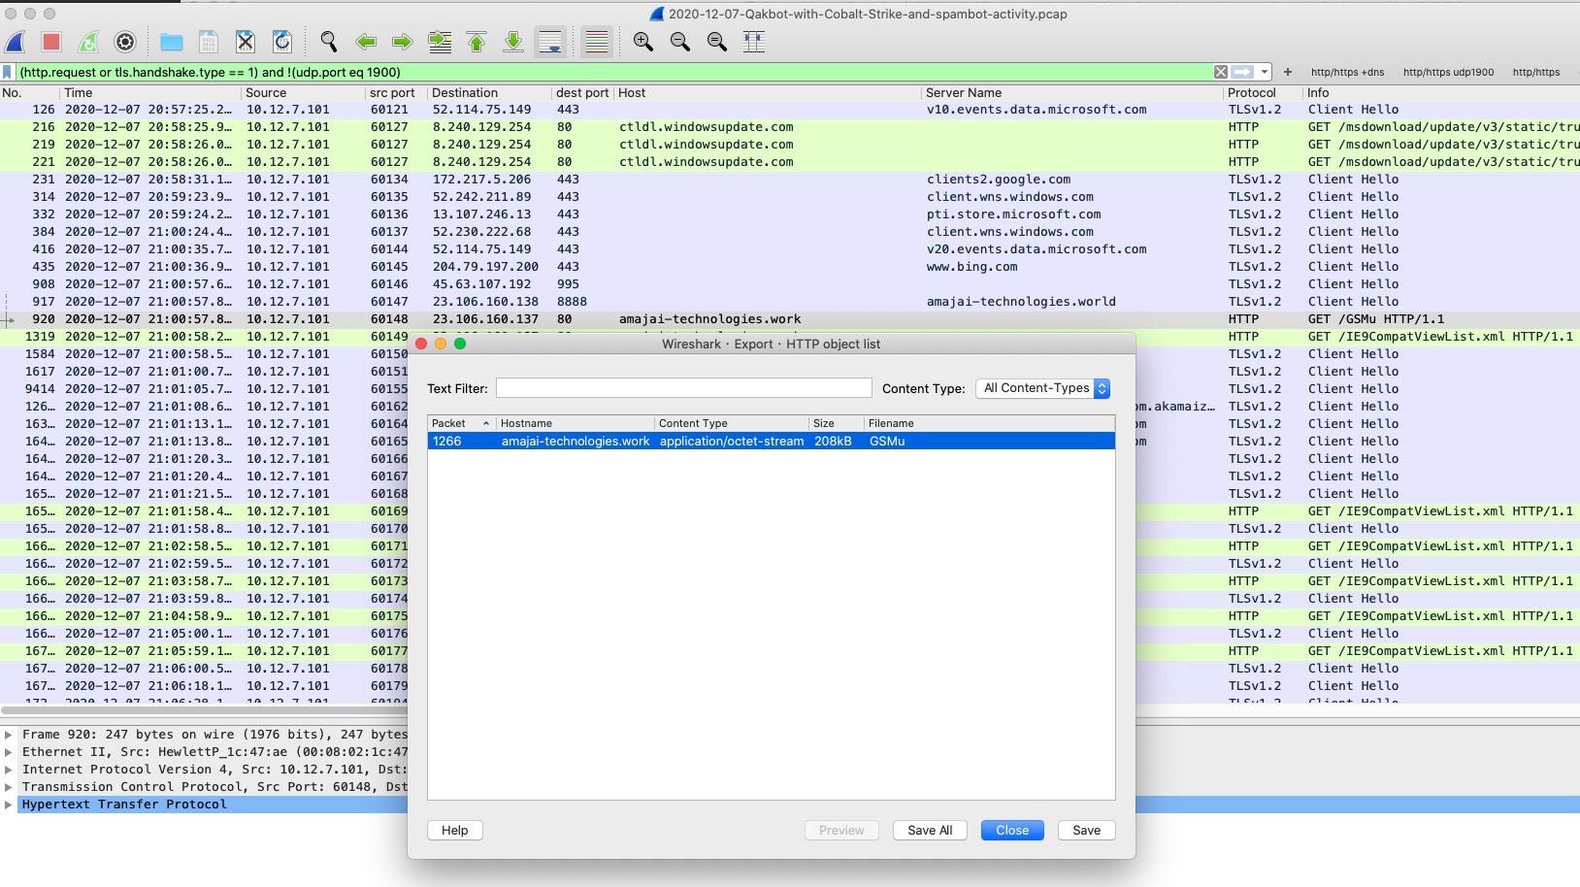The image size is (1580, 887).
Task: Click the Save button in export dialog
Action: tap(1086, 831)
